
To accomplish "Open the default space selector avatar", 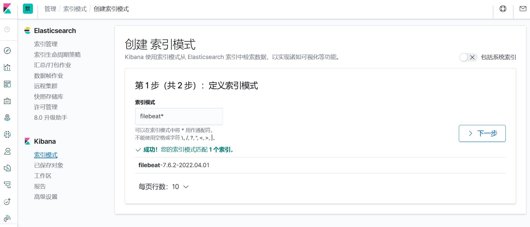I will tap(28, 9).
